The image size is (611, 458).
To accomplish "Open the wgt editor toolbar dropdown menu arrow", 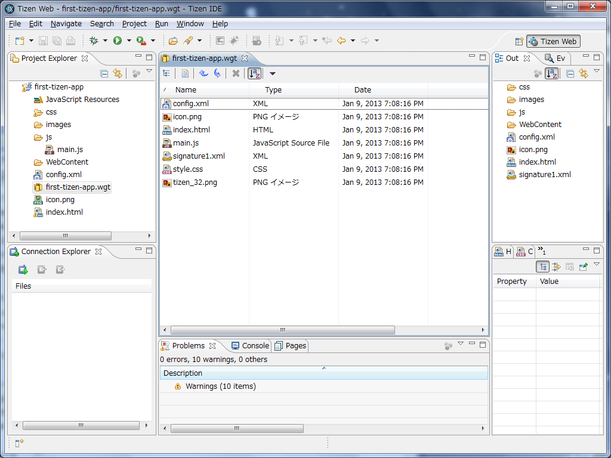I will point(272,73).
